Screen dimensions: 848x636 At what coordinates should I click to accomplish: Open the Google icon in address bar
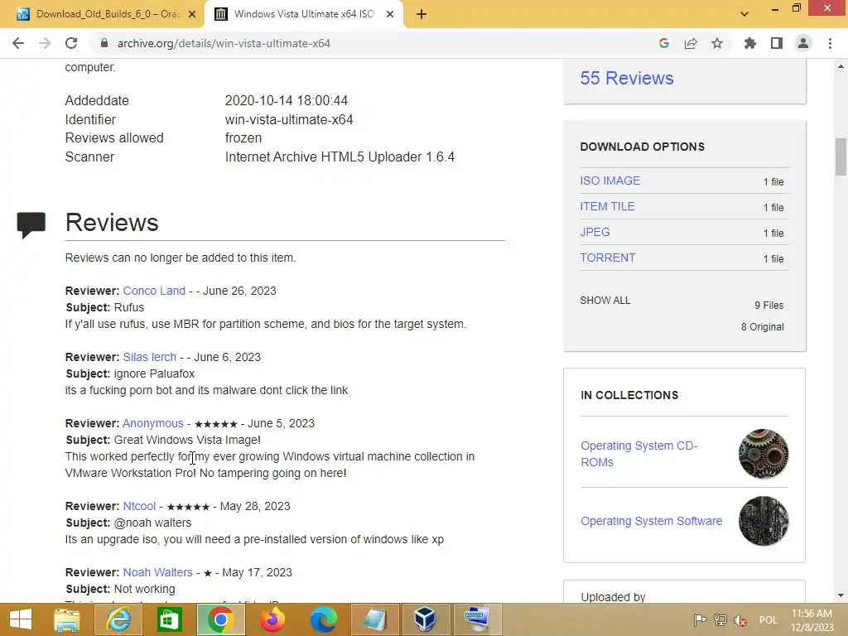click(x=664, y=43)
